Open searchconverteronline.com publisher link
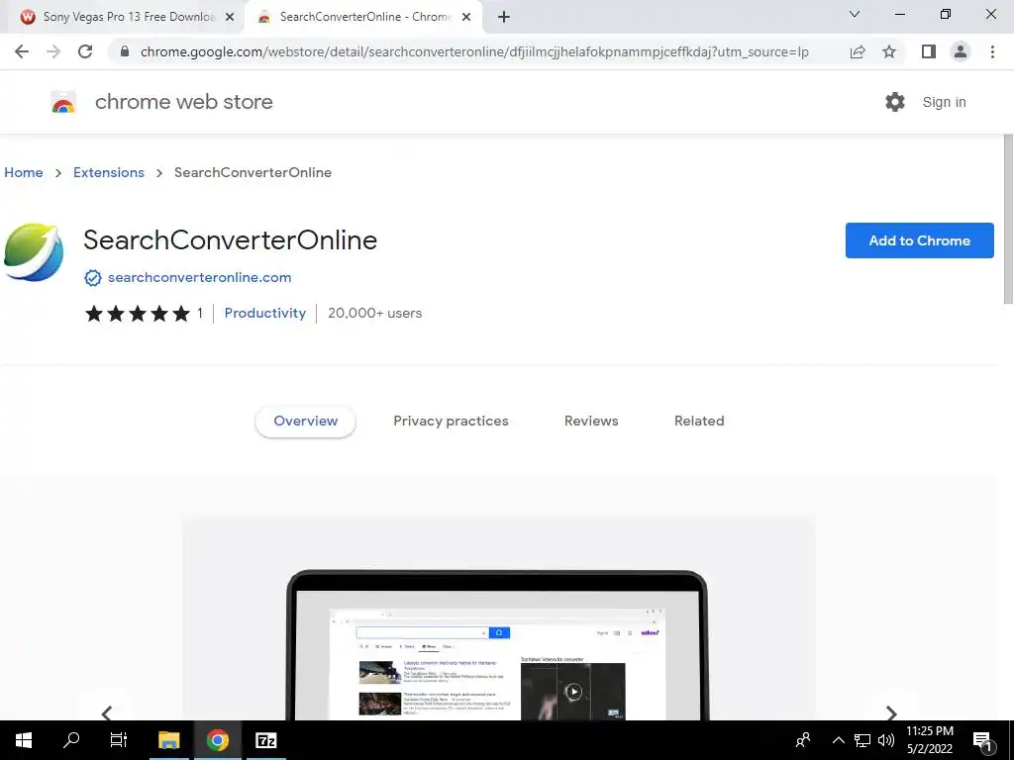The width and height of the screenshot is (1014, 760). [199, 278]
